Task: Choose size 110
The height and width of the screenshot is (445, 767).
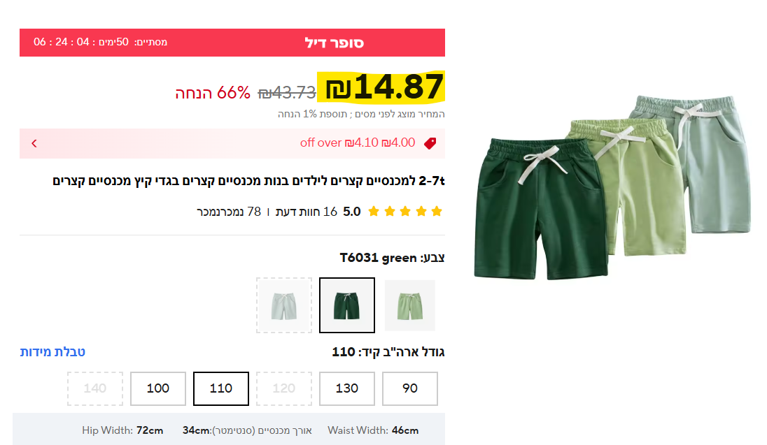Action: [x=221, y=388]
